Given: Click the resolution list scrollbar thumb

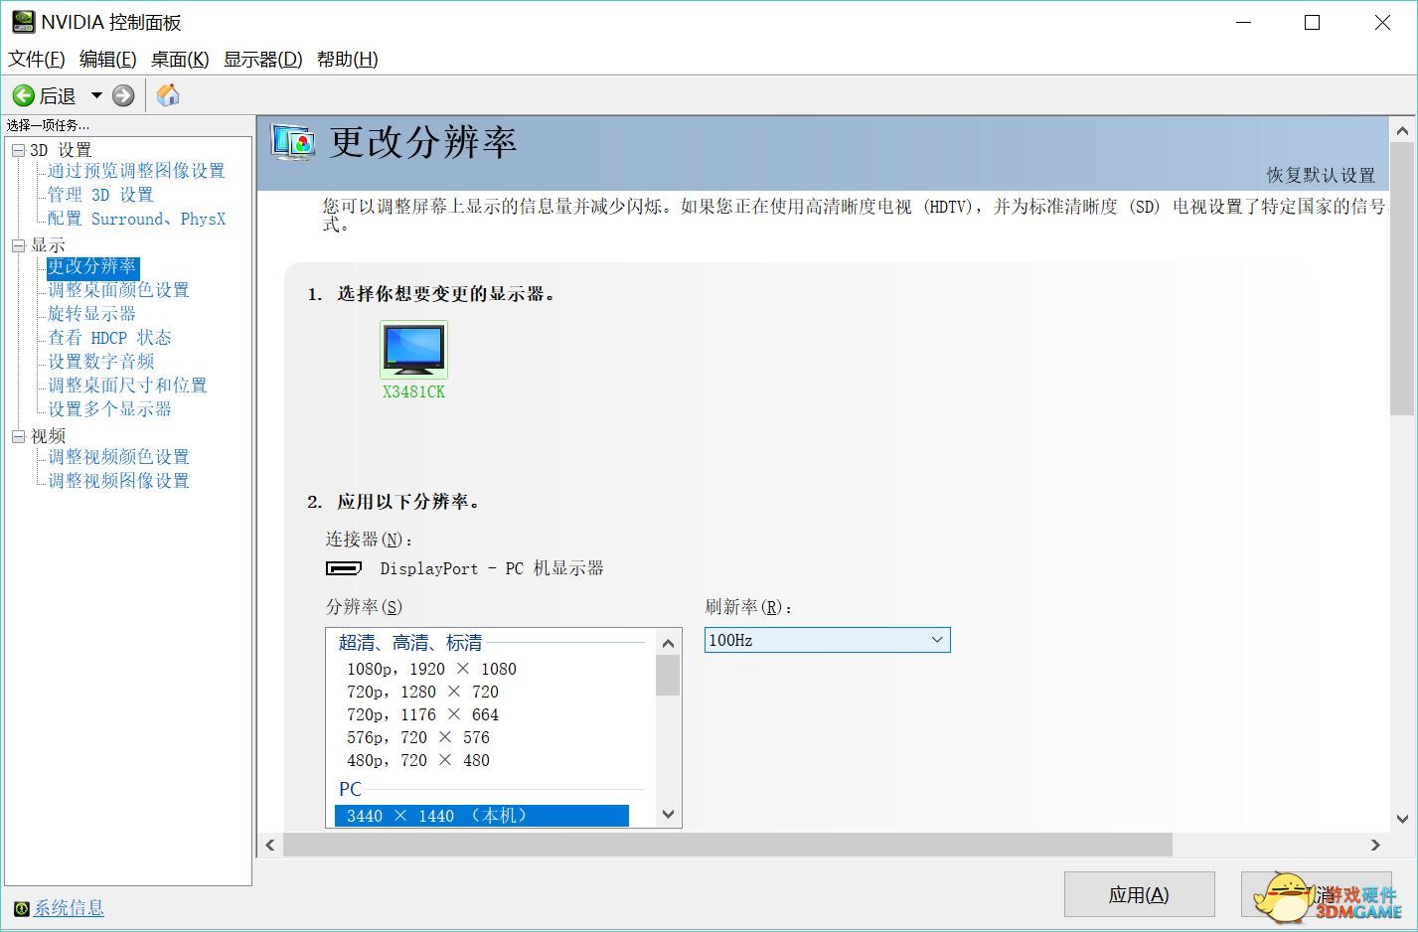Looking at the screenshot, I should (669, 676).
